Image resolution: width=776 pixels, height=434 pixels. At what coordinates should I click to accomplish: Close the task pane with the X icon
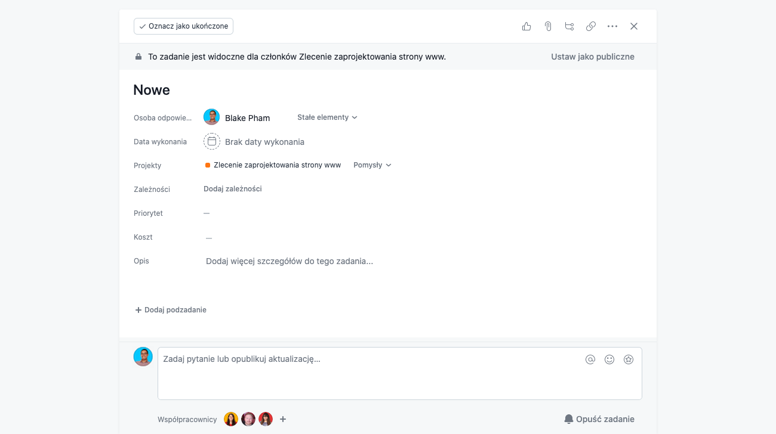tap(634, 26)
